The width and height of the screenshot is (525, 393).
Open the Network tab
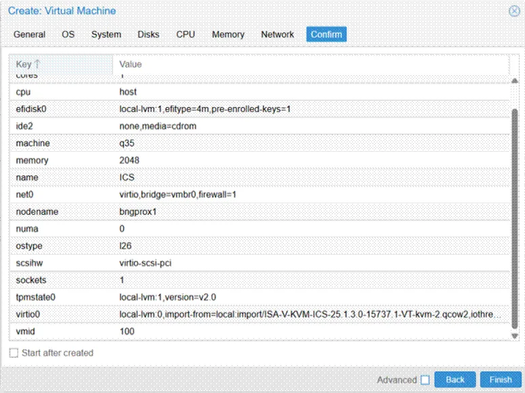[277, 35]
